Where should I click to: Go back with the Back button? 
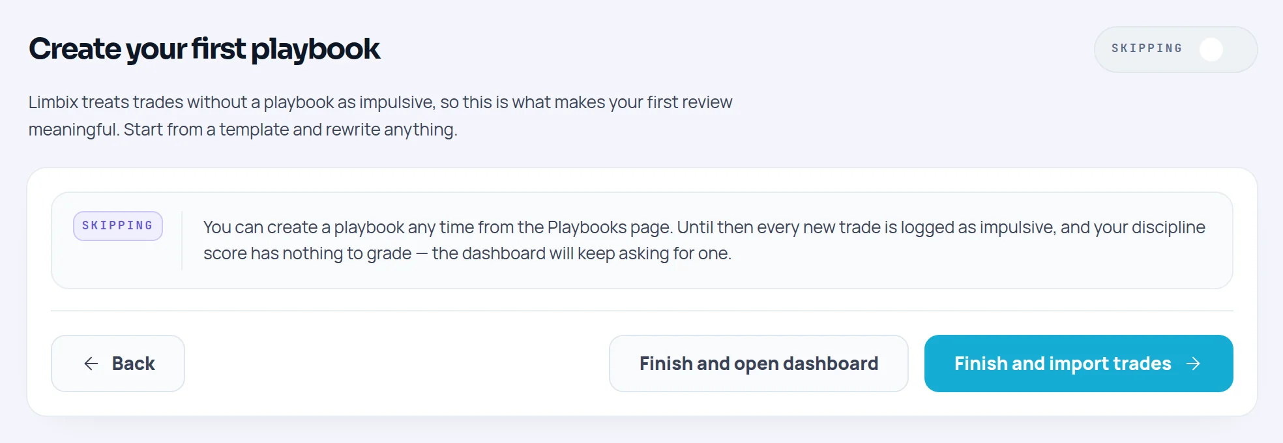point(118,364)
